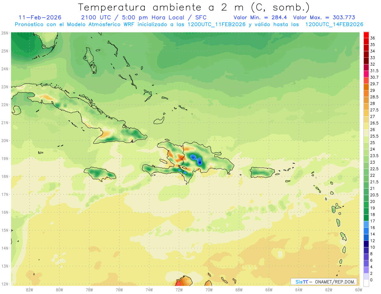This screenshot has height=294, width=381.
Task: Click legend value '28.5'
Action: pos(374,97)
